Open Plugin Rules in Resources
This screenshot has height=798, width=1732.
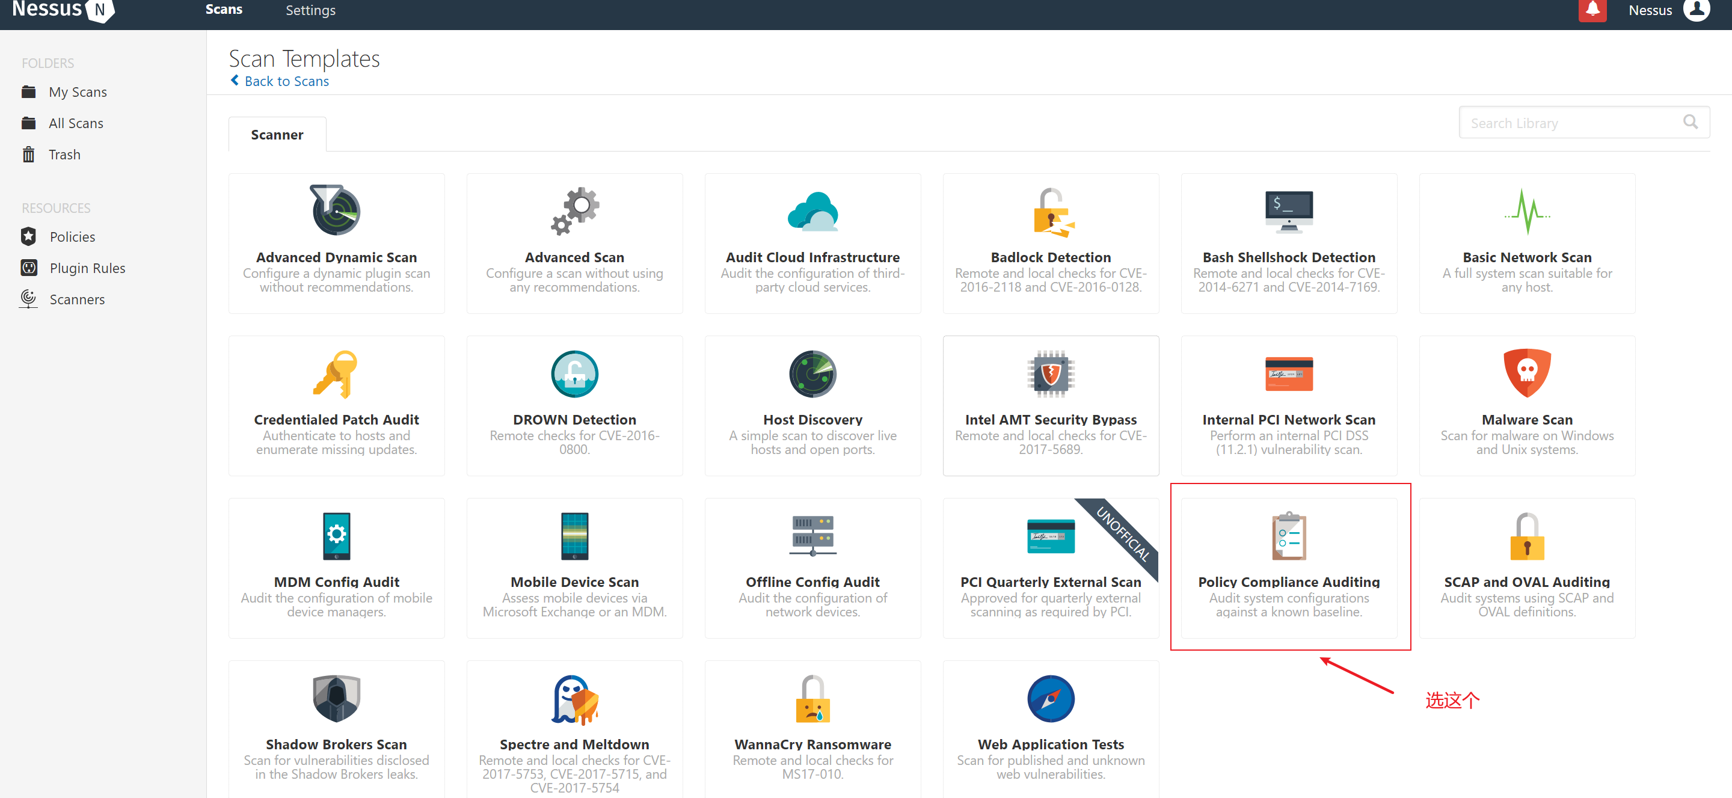(87, 268)
